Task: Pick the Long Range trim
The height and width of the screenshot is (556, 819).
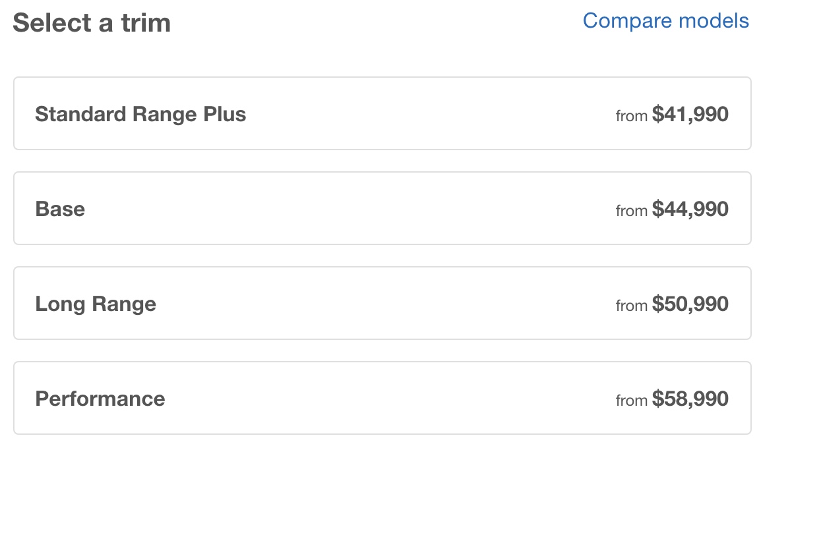Action: [382, 303]
